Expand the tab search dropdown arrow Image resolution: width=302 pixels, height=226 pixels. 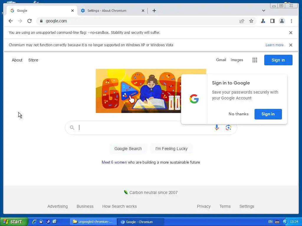click(x=264, y=11)
